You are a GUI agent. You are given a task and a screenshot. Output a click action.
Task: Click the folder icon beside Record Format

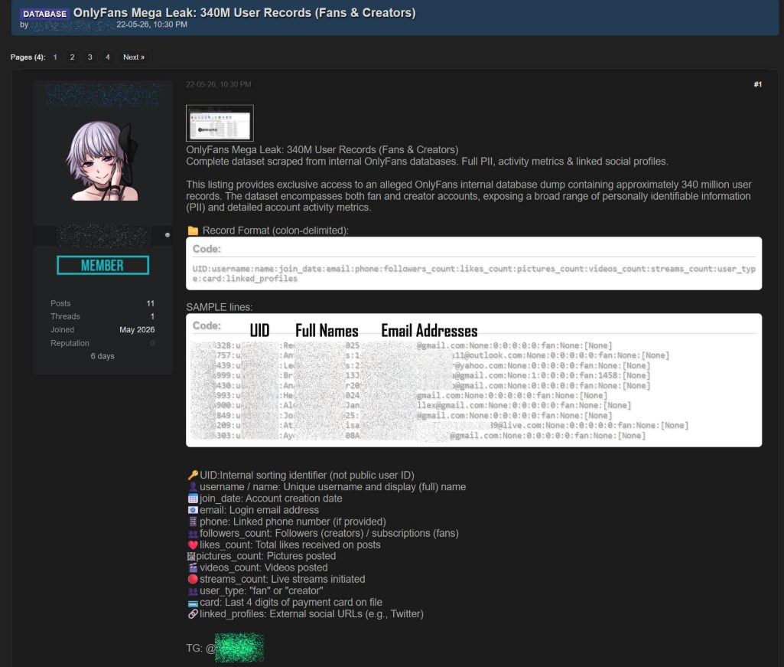[x=193, y=231]
